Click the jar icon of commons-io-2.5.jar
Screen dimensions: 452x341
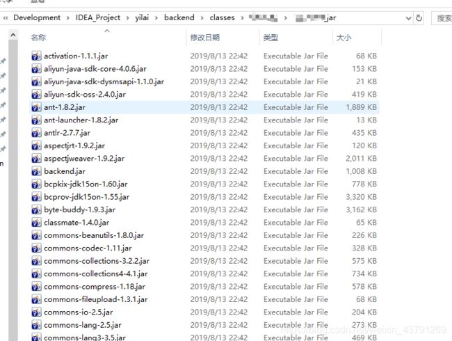(36, 312)
